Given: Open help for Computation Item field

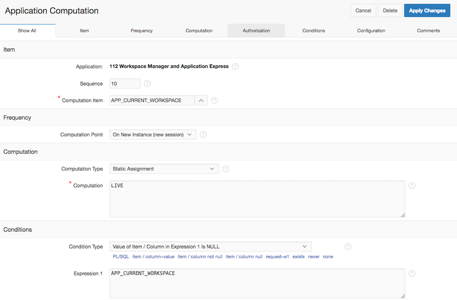Looking at the screenshot, I should click(x=214, y=100).
